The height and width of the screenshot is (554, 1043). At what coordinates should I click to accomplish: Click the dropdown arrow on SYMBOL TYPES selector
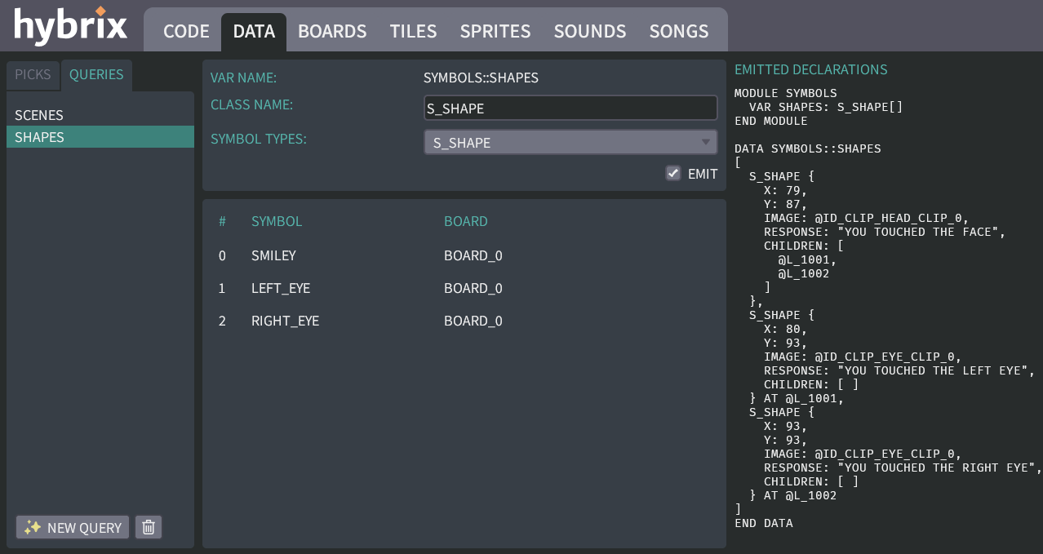[705, 141]
